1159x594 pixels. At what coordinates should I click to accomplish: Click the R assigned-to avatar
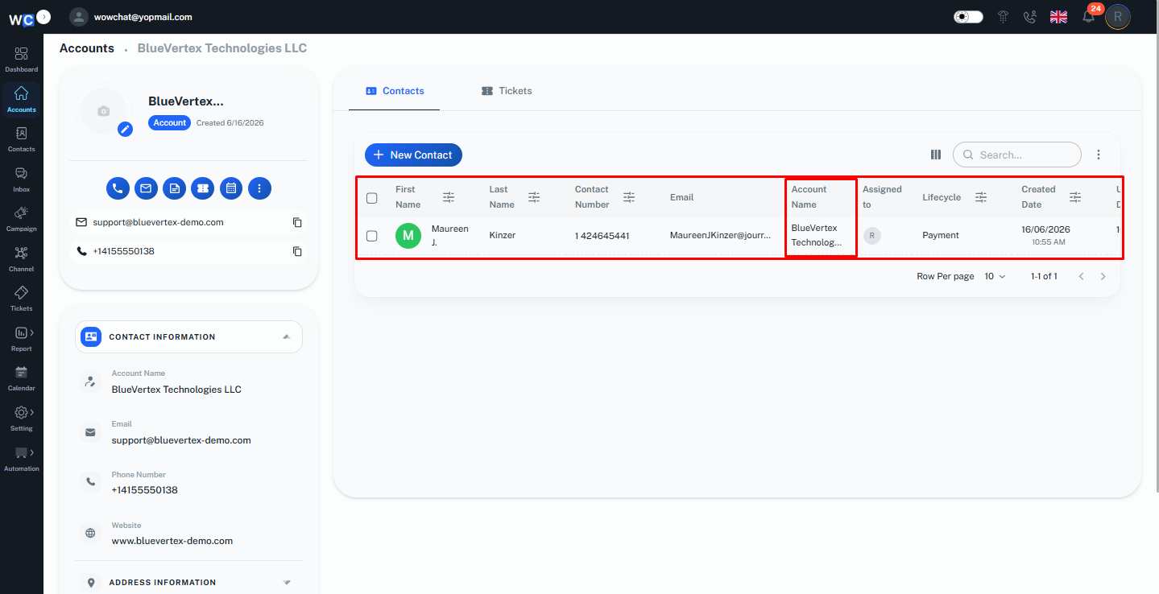point(871,236)
